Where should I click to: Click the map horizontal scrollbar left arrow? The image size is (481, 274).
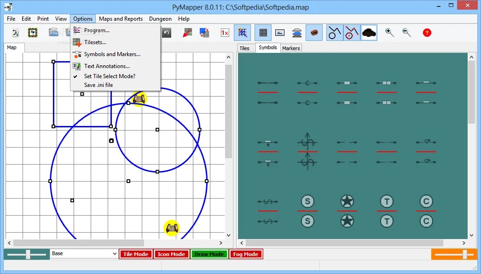coord(9,243)
